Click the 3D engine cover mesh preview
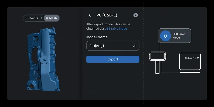This screenshot has width=214, height=107. (43, 59)
